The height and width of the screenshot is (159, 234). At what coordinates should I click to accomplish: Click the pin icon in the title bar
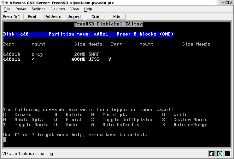pyautogui.click(x=7, y=3)
